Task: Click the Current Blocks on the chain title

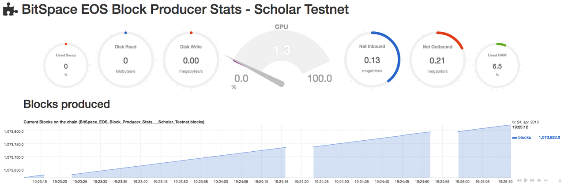Action: (x=113, y=121)
